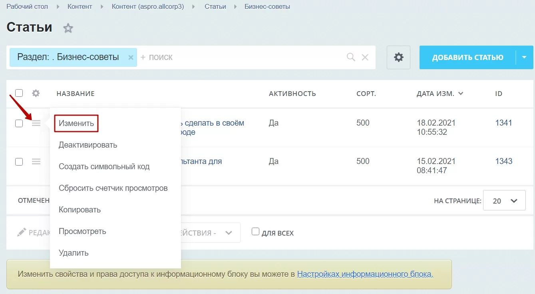The width and height of the screenshot is (535, 294).
Task: Check the box for article 1341
Action: tap(19, 123)
